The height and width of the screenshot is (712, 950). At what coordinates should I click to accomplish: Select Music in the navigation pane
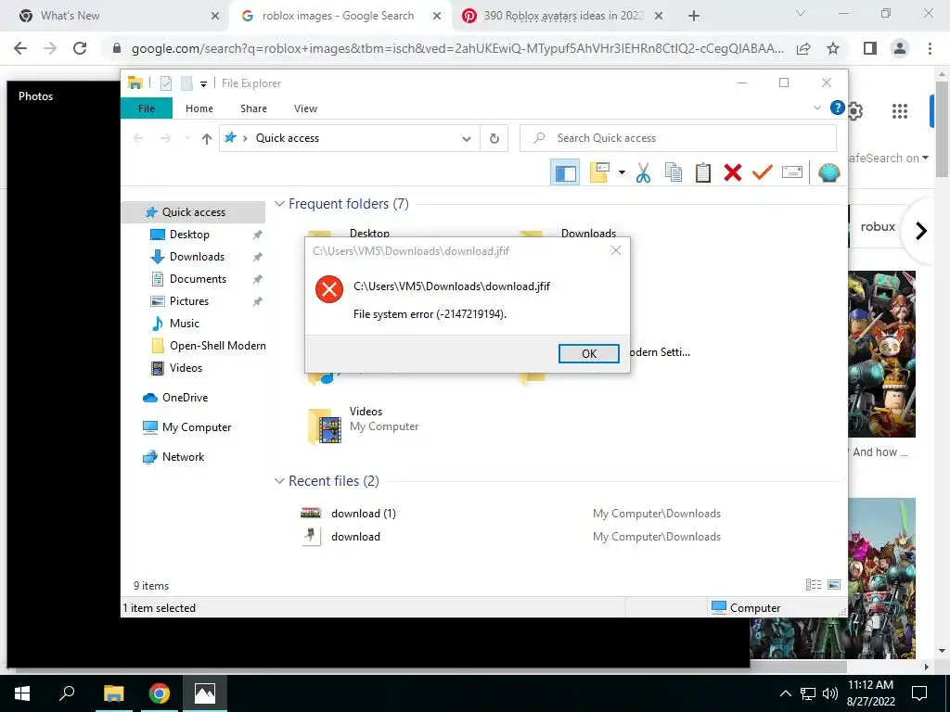pos(185,324)
